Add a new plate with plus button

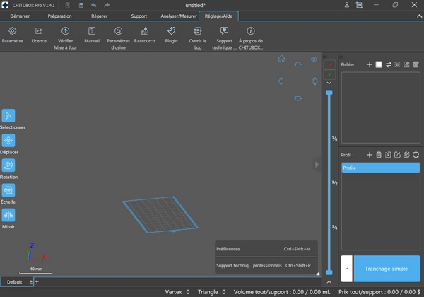click(37, 282)
